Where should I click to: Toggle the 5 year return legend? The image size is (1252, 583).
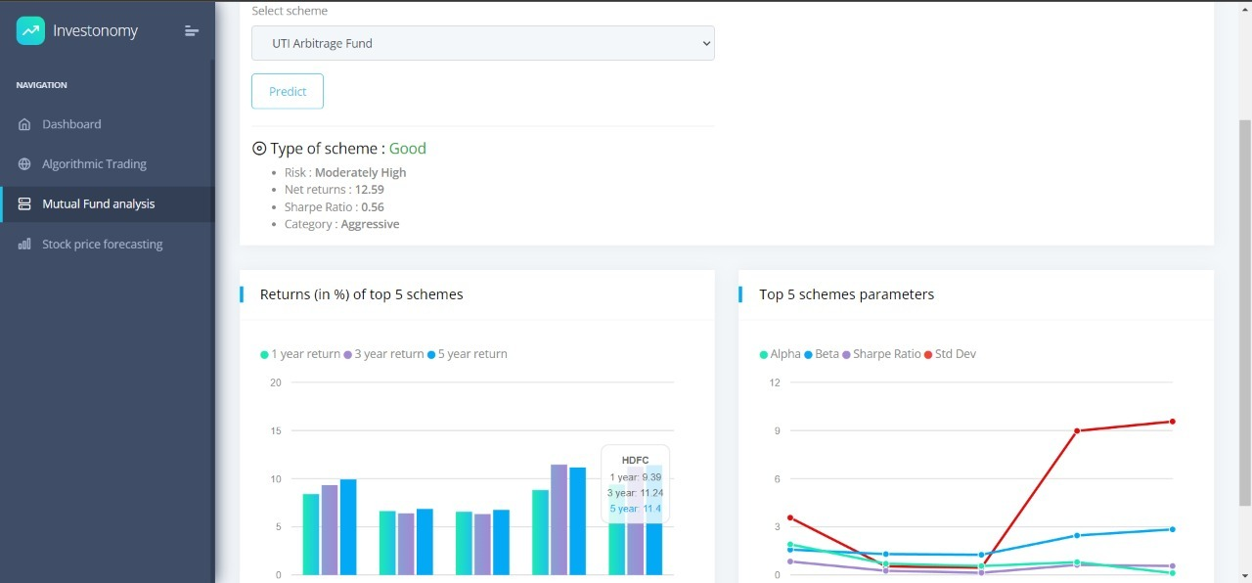click(x=467, y=354)
